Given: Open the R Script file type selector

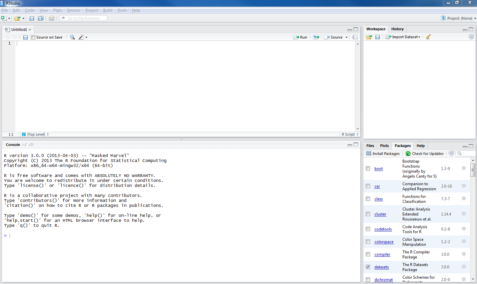Looking at the screenshot, I should (350, 134).
